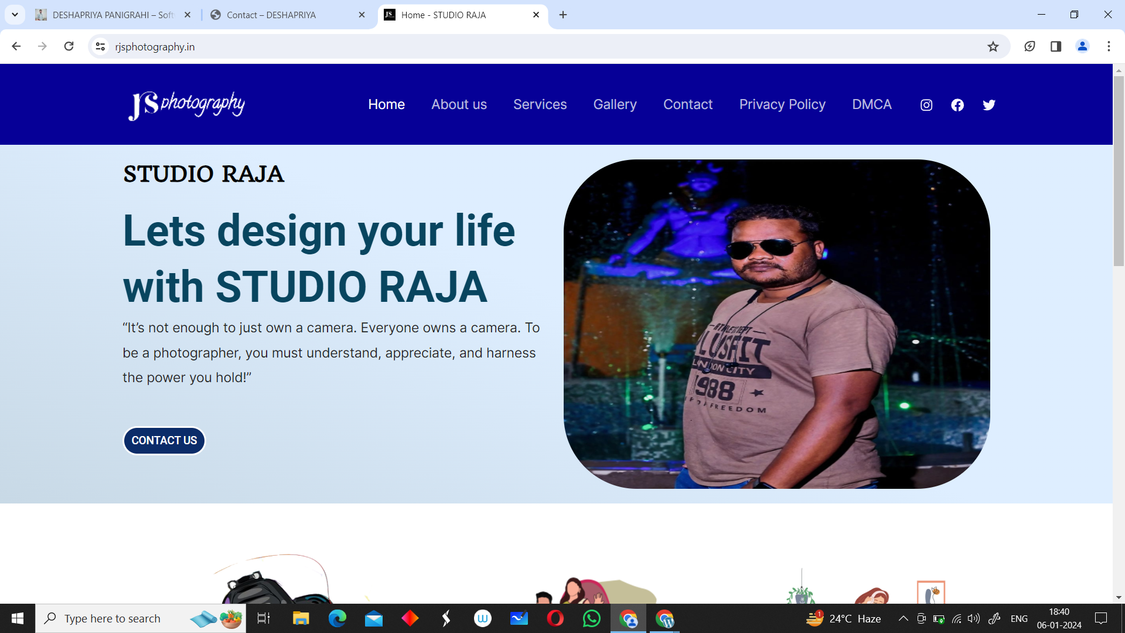Click the JS photography logo
This screenshot has width=1125, height=633.
(186, 105)
